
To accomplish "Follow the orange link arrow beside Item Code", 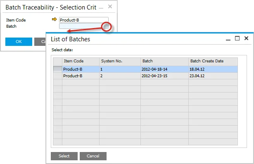I will pos(54,19).
